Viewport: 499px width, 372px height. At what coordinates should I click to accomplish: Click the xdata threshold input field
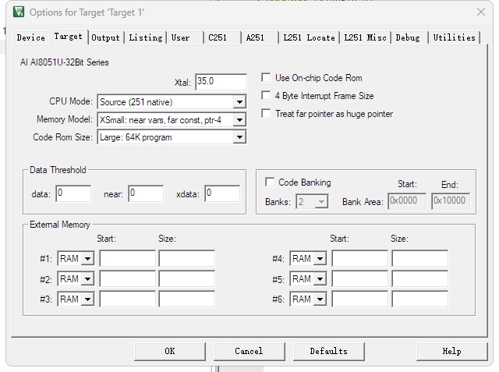222,193
